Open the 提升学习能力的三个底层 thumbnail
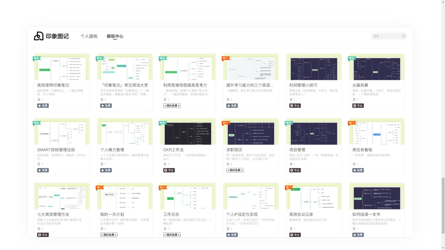Viewport: 445px width, 250px height. (x=251, y=67)
